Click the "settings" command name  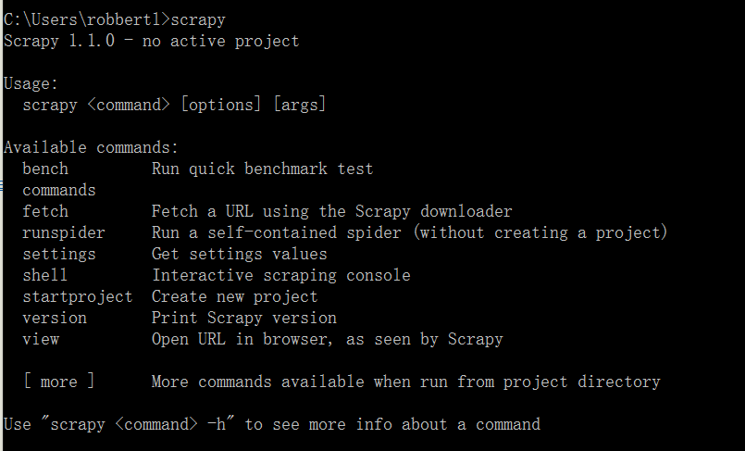[59, 254]
